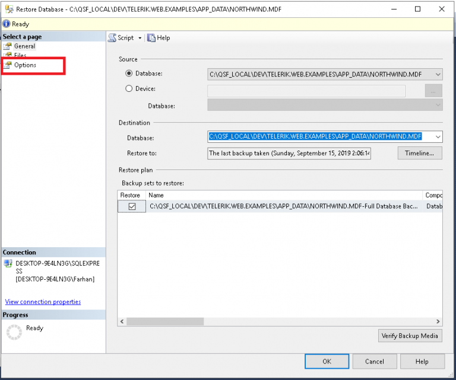Open the Timeline dialog
The height and width of the screenshot is (380, 456).
[x=420, y=153]
